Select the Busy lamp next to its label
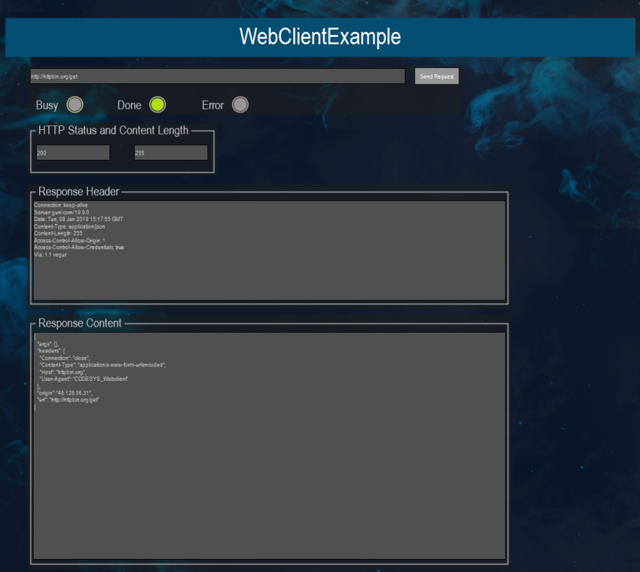The image size is (640, 572). pos(73,104)
